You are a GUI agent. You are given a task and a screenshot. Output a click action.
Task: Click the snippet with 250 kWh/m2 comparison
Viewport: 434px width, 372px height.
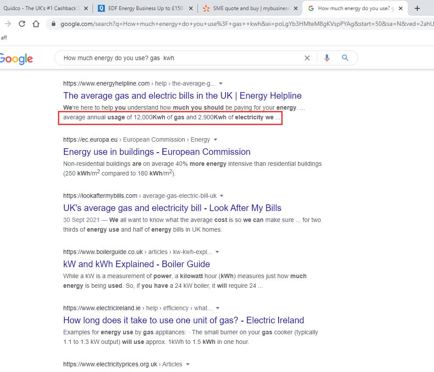point(192,168)
